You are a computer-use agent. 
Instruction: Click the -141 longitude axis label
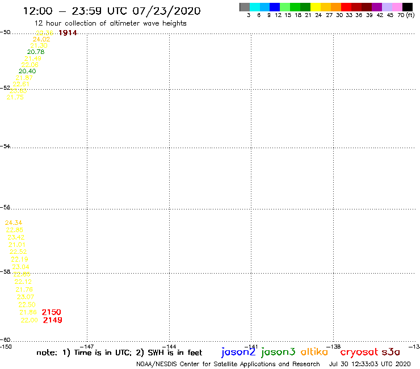[251, 347]
